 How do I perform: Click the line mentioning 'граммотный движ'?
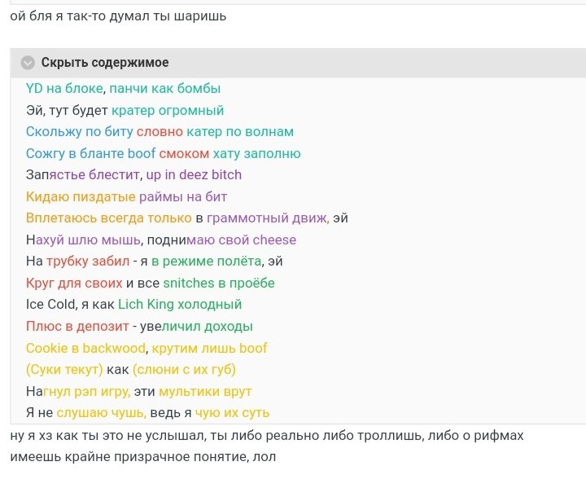tap(186, 218)
